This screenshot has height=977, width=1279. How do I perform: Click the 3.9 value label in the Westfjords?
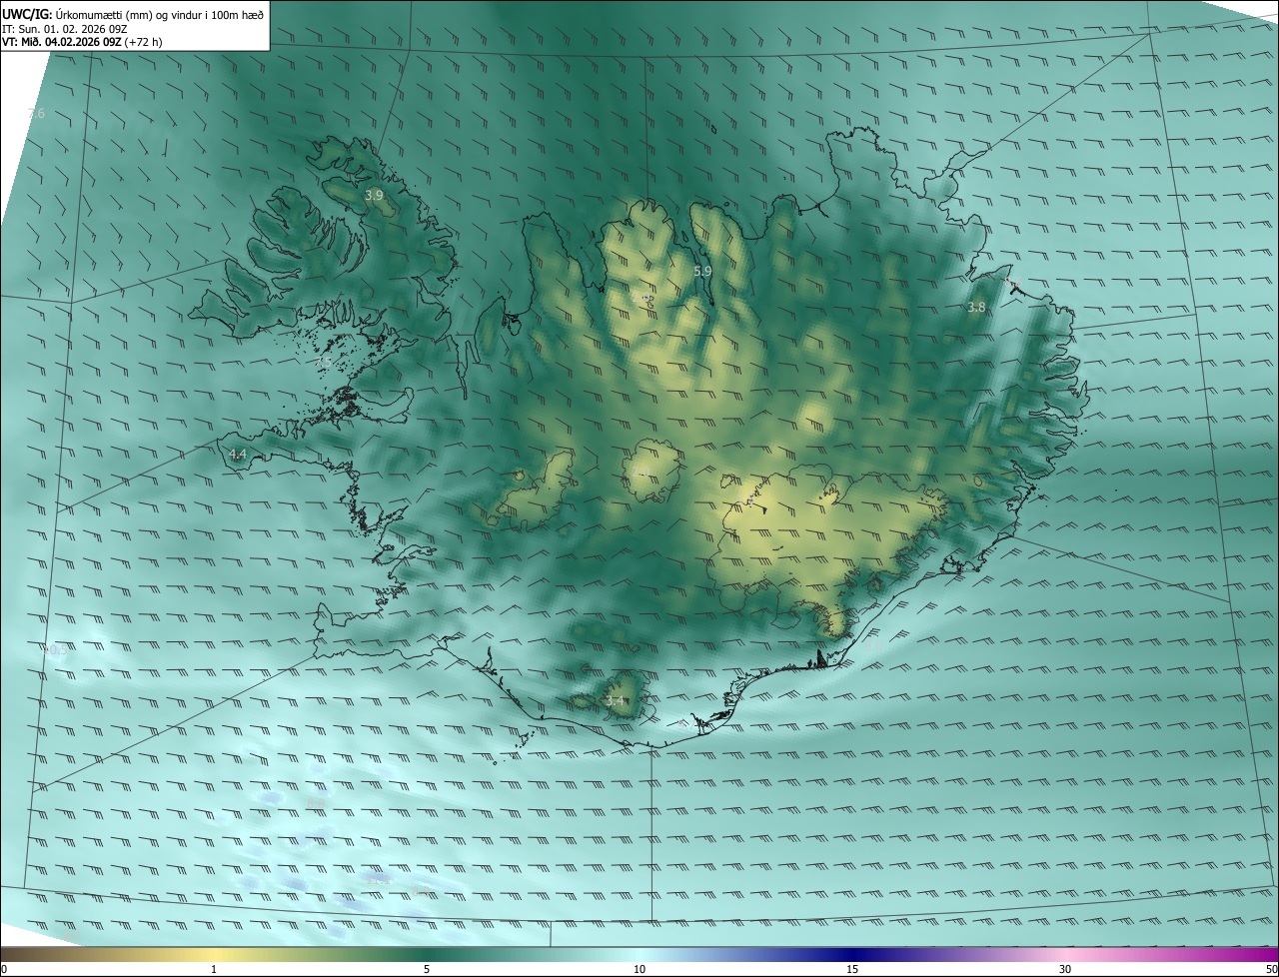[x=374, y=196]
